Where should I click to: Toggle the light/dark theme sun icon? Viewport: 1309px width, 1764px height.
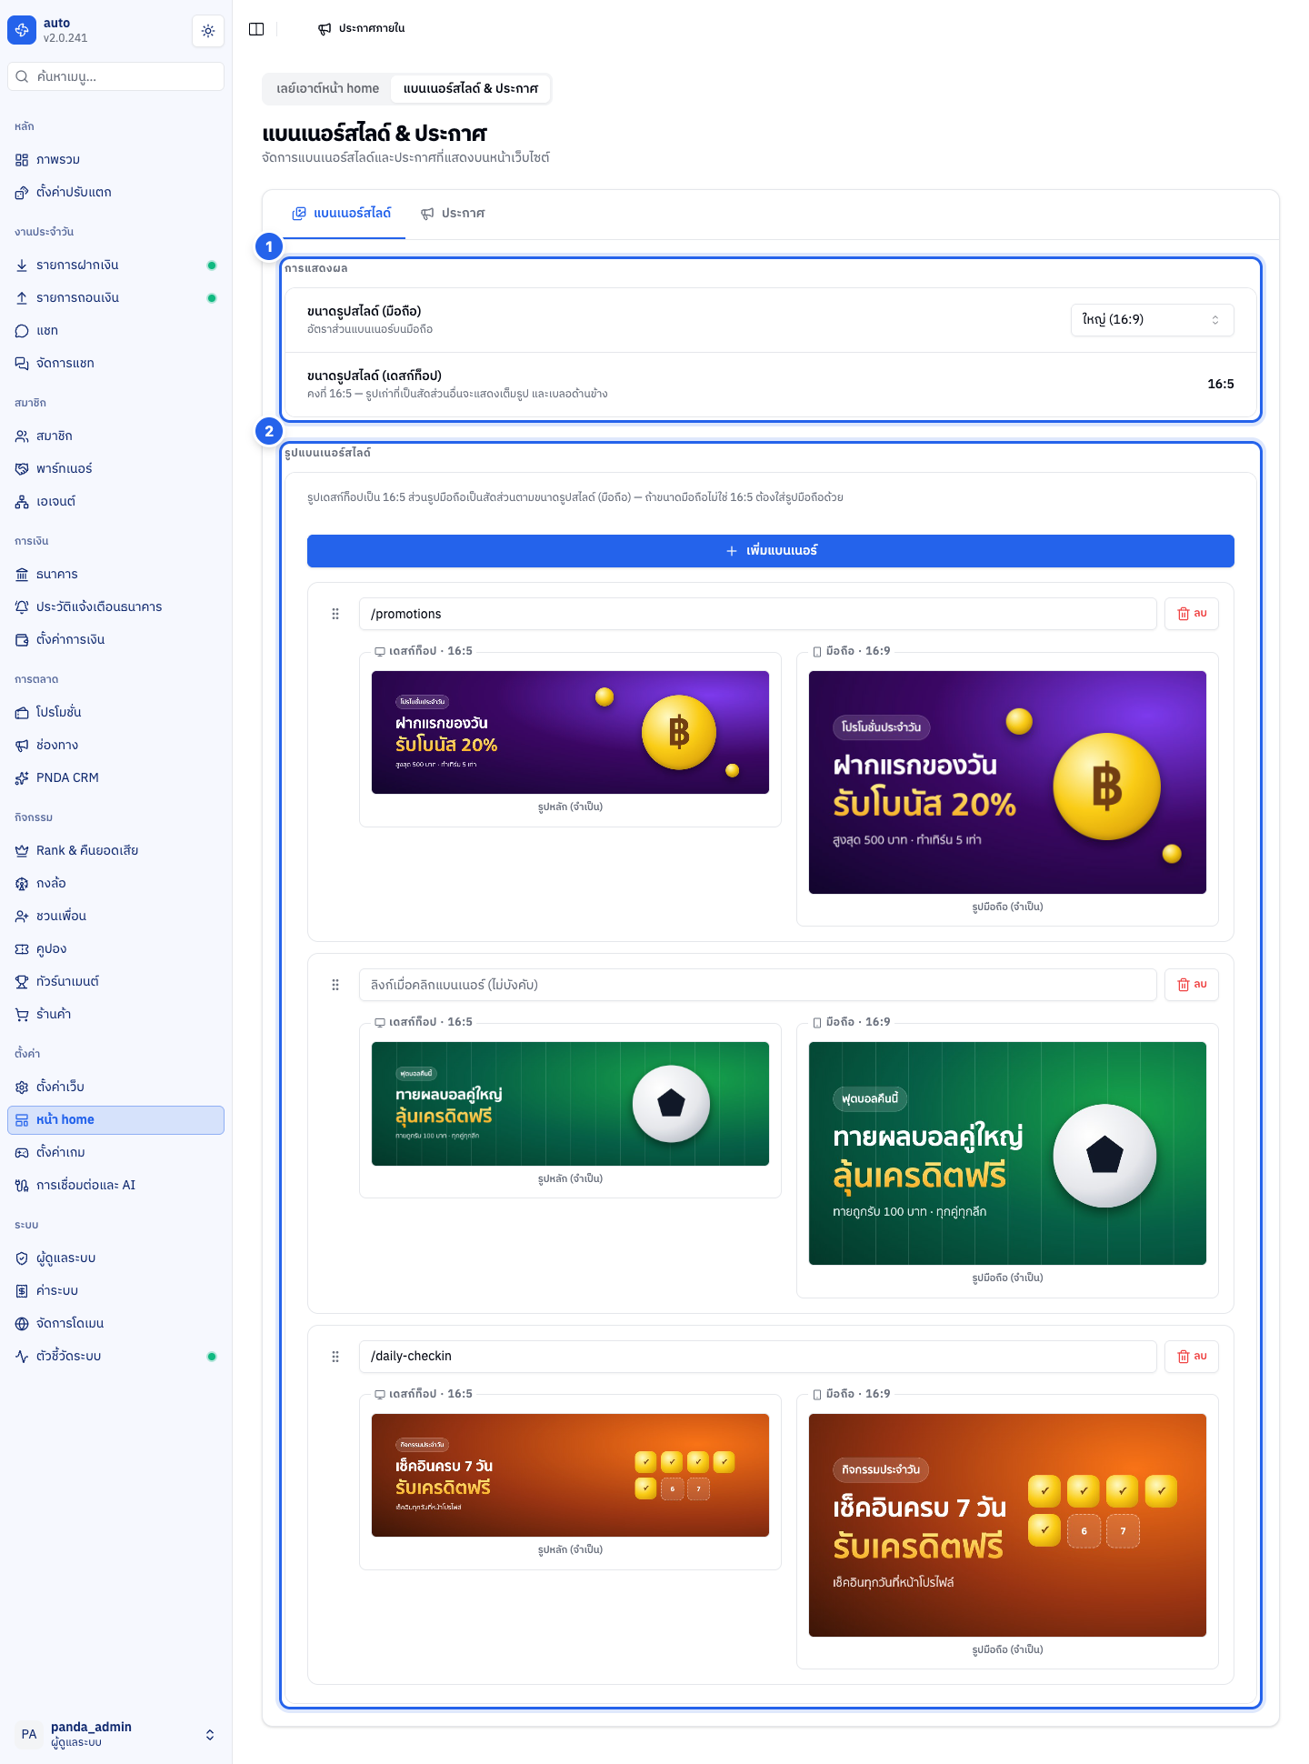pyautogui.click(x=208, y=31)
